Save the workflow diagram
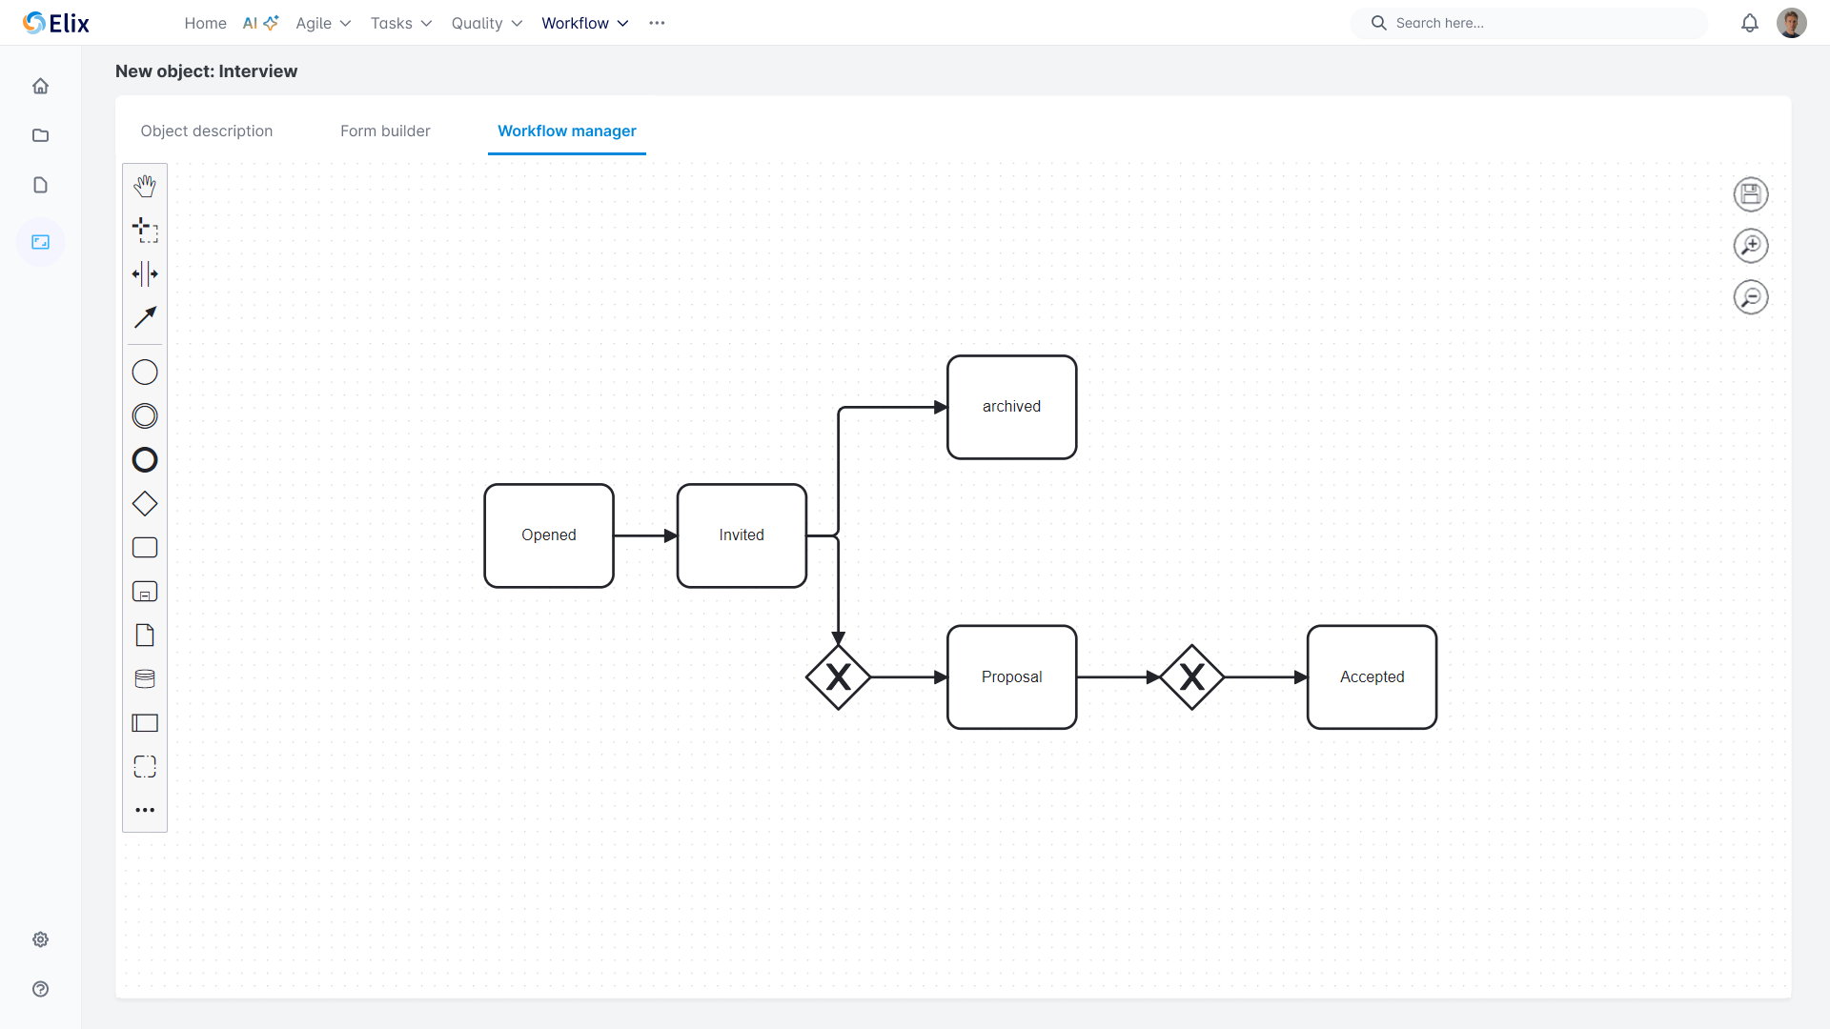Image resolution: width=1830 pixels, height=1029 pixels. [1752, 194]
